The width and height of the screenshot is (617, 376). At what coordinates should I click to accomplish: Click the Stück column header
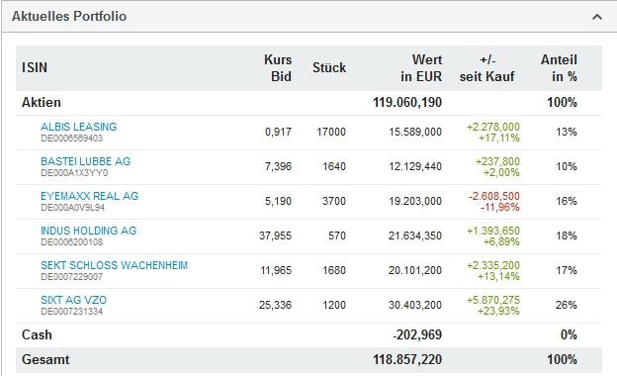tap(329, 67)
